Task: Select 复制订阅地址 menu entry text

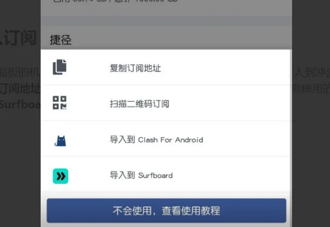Action: (135, 68)
